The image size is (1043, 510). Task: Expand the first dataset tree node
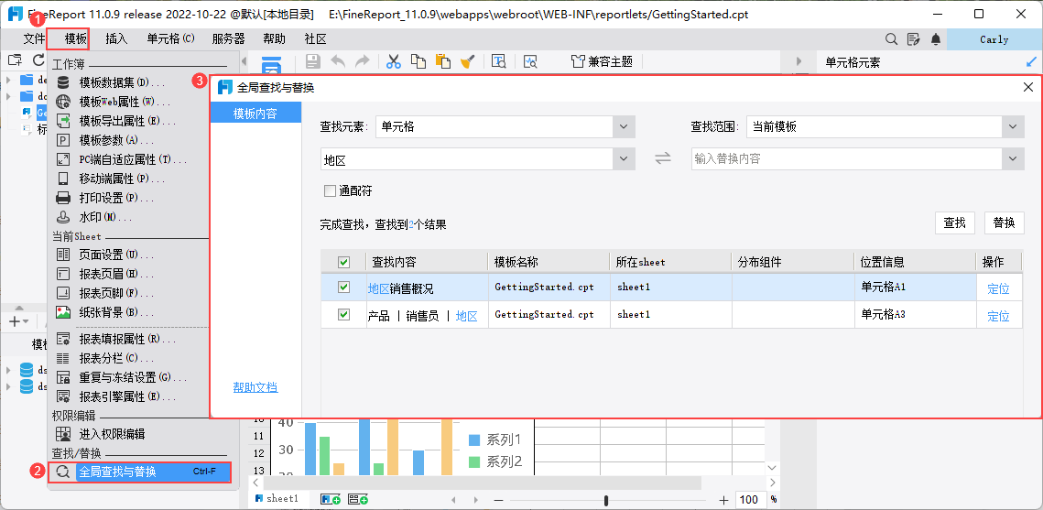tap(8, 370)
